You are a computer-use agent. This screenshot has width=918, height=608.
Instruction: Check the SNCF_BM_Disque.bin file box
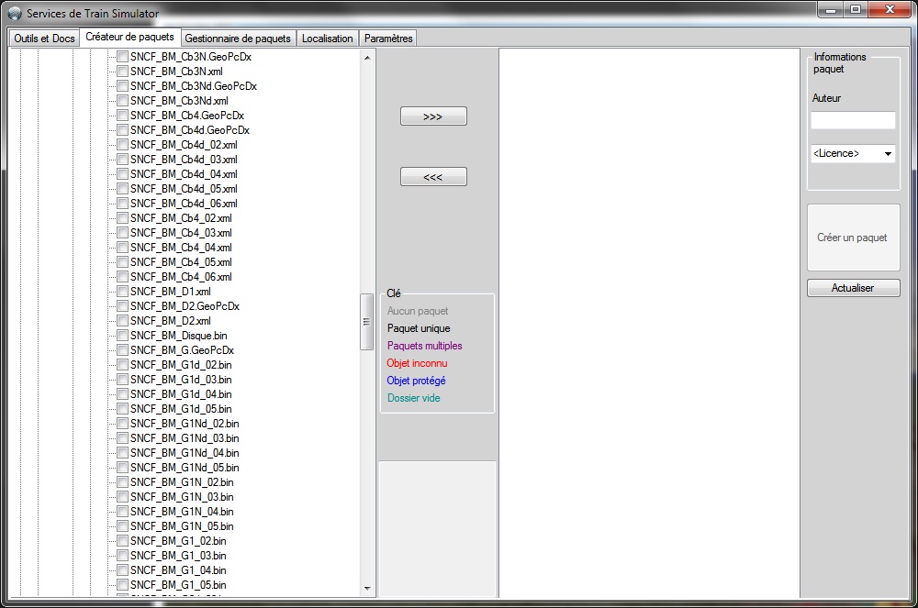[122, 336]
